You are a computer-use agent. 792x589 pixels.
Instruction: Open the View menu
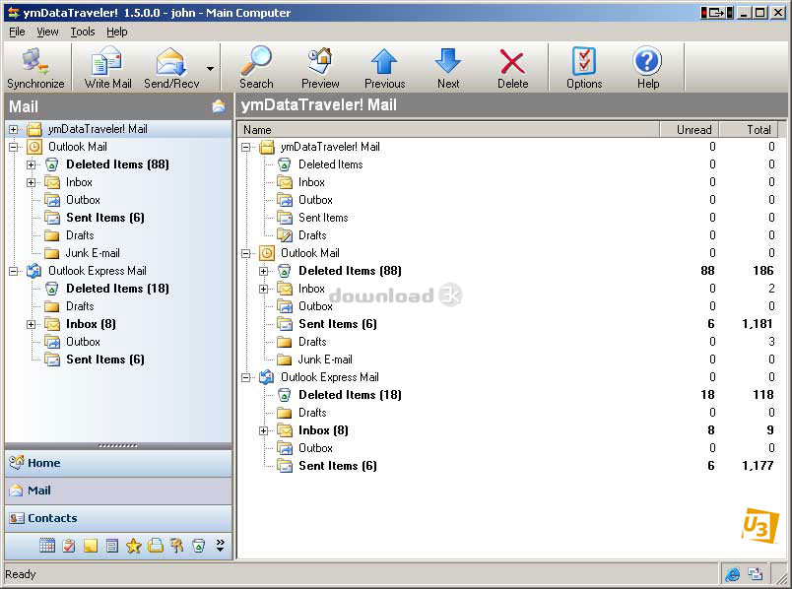(x=47, y=32)
